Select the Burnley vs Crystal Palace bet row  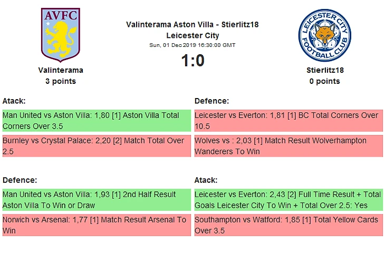coord(97,146)
